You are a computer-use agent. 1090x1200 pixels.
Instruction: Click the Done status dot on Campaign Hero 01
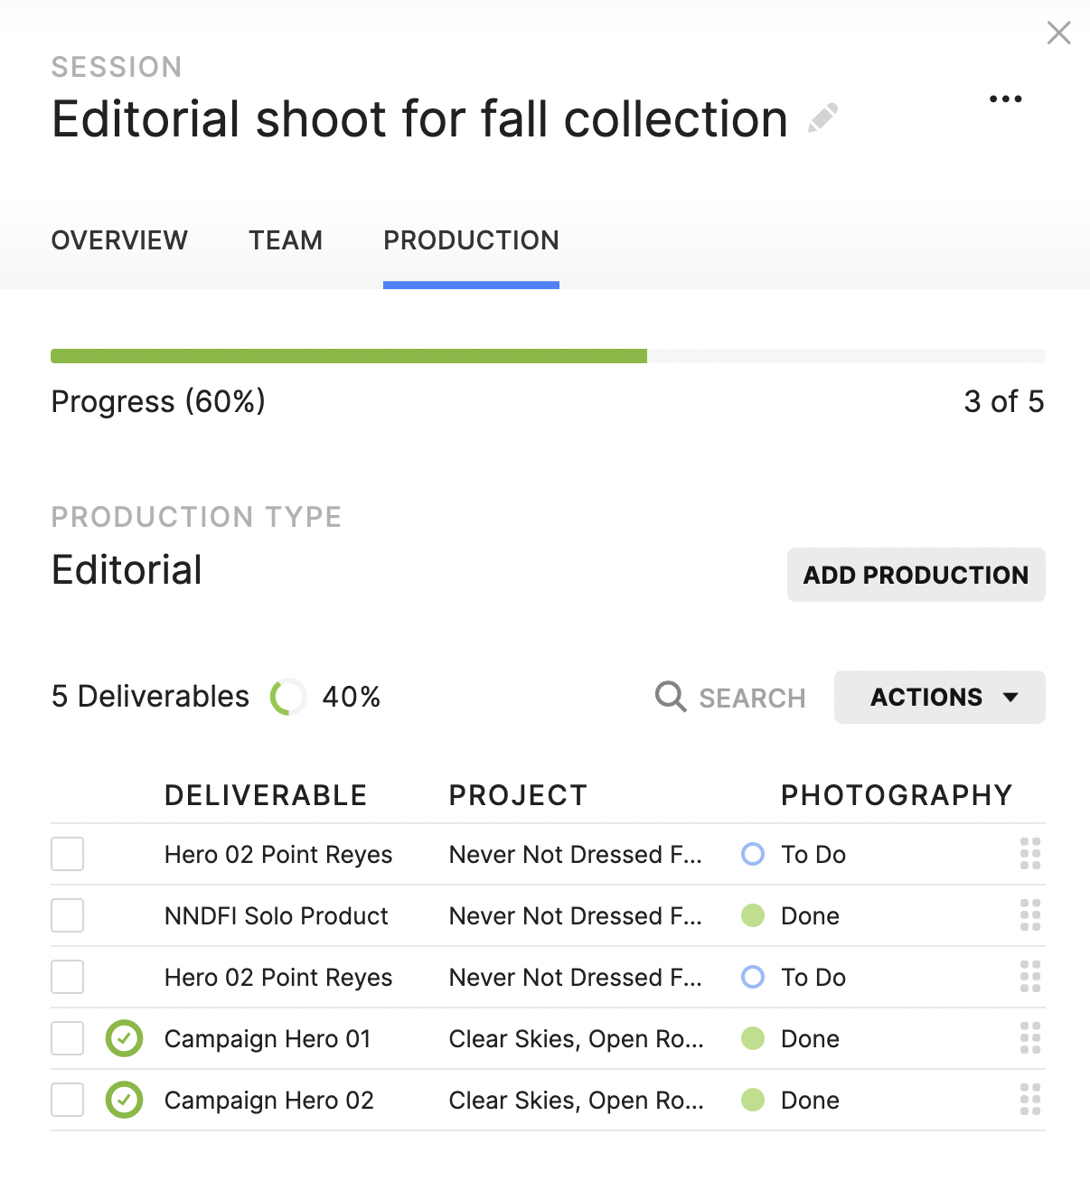click(x=752, y=1038)
